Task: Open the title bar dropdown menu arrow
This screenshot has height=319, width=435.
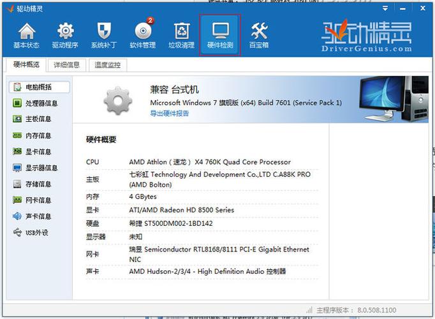Action: [x=385, y=8]
